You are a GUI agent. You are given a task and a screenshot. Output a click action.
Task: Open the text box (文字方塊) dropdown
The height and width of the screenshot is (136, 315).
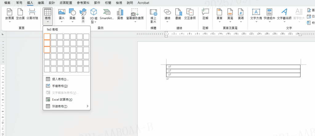(256, 15)
